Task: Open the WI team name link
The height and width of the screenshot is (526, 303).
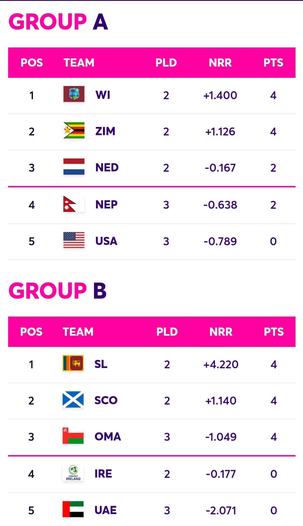Action: (x=103, y=95)
